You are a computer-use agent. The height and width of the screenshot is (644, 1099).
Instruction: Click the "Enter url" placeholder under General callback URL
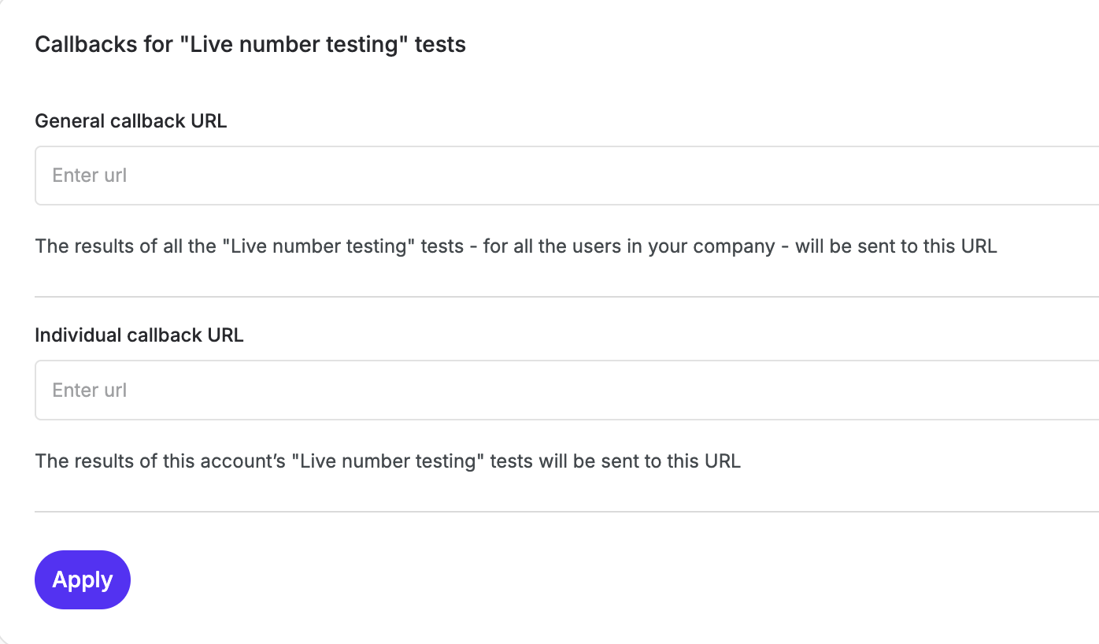pos(90,176)
